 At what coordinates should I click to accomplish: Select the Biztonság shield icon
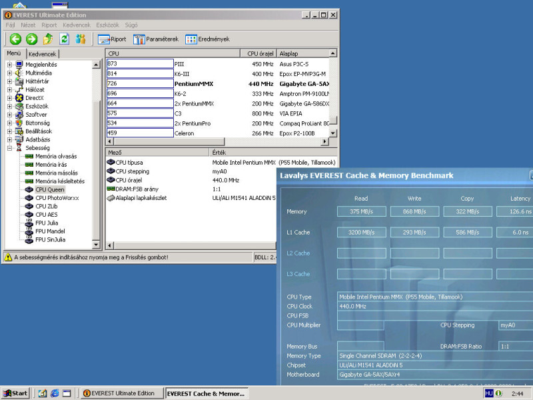19,123
